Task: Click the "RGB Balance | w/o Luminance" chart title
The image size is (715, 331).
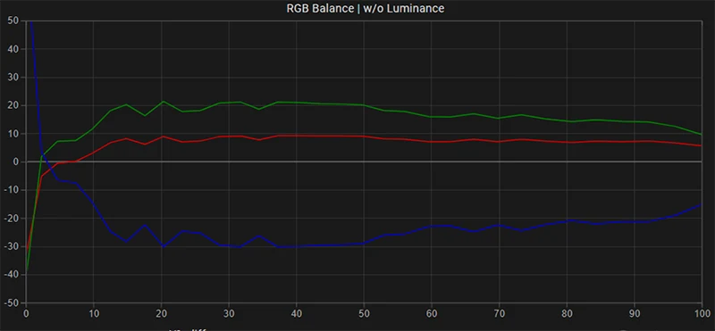Action: 366,8
